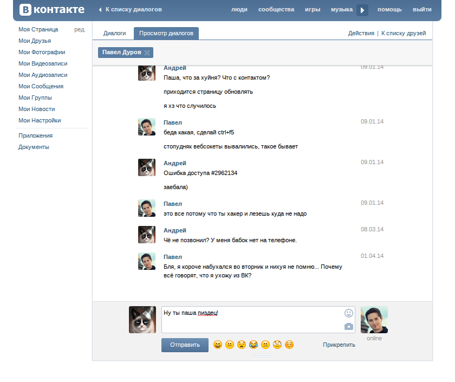Open Мои Новости in the sidebar
Viewport: 455px width, 382px height.
(x=37, y=109)
